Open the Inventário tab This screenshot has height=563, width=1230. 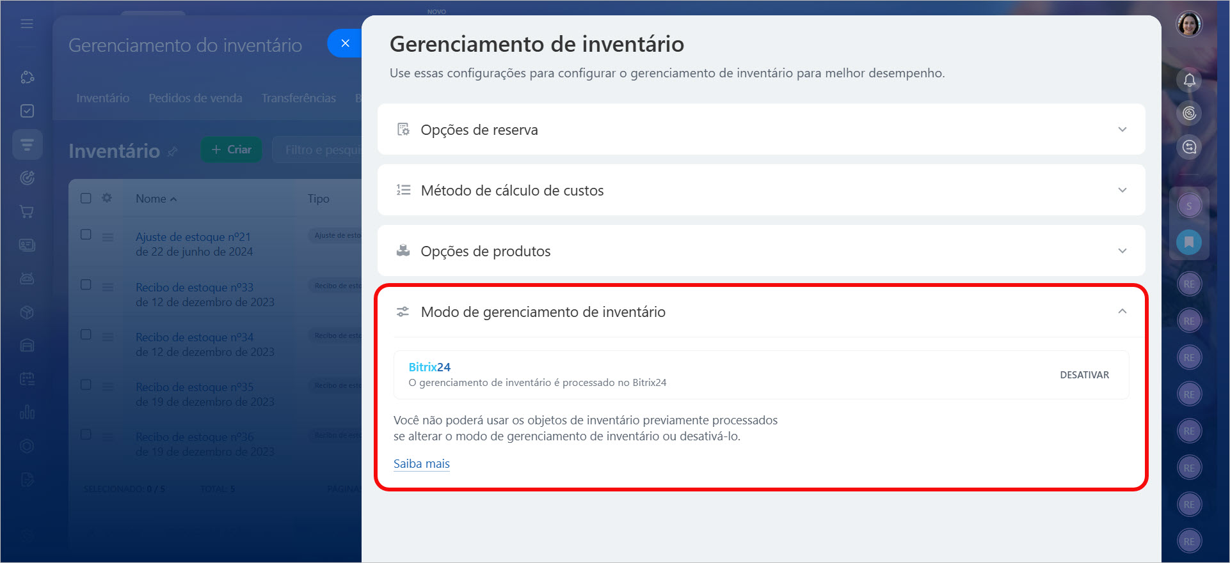point(102,98)
